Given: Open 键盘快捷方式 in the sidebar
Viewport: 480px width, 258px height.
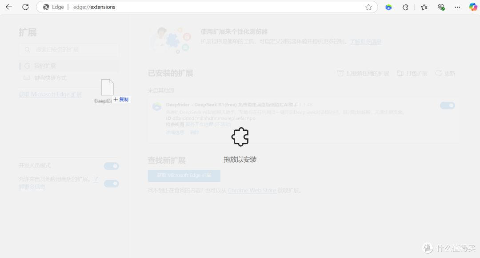Looking at the screenshot, I should [x=50, y=78].
